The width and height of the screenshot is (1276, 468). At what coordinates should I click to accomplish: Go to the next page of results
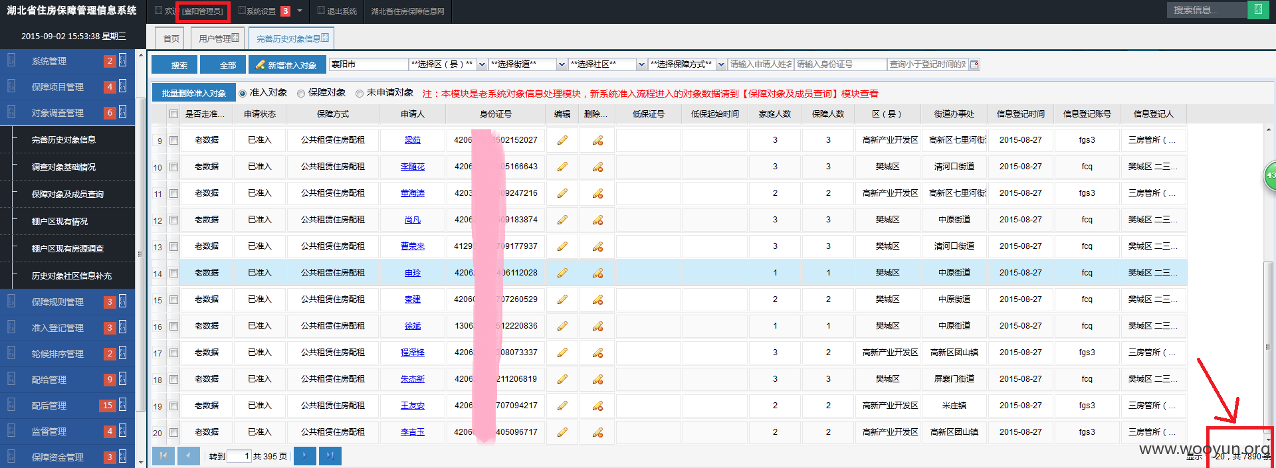click(304, 455)
